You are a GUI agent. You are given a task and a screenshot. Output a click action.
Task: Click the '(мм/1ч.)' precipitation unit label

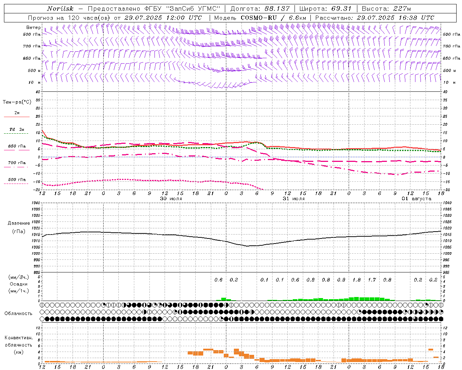[18, 291]
